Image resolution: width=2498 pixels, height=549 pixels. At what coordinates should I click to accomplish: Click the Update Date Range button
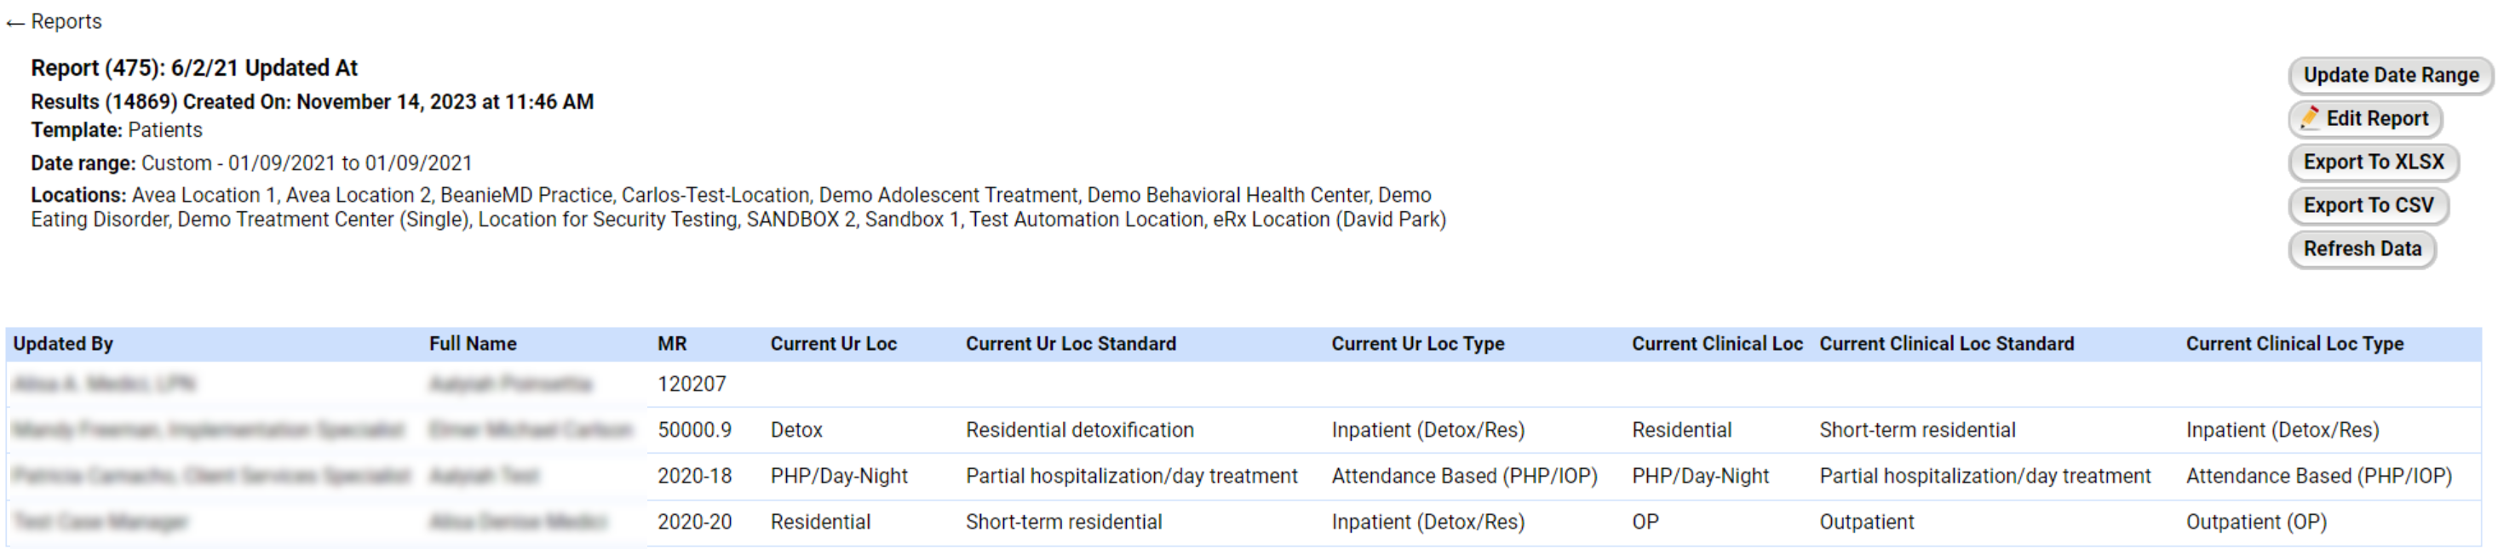(x=2391, y=75)
